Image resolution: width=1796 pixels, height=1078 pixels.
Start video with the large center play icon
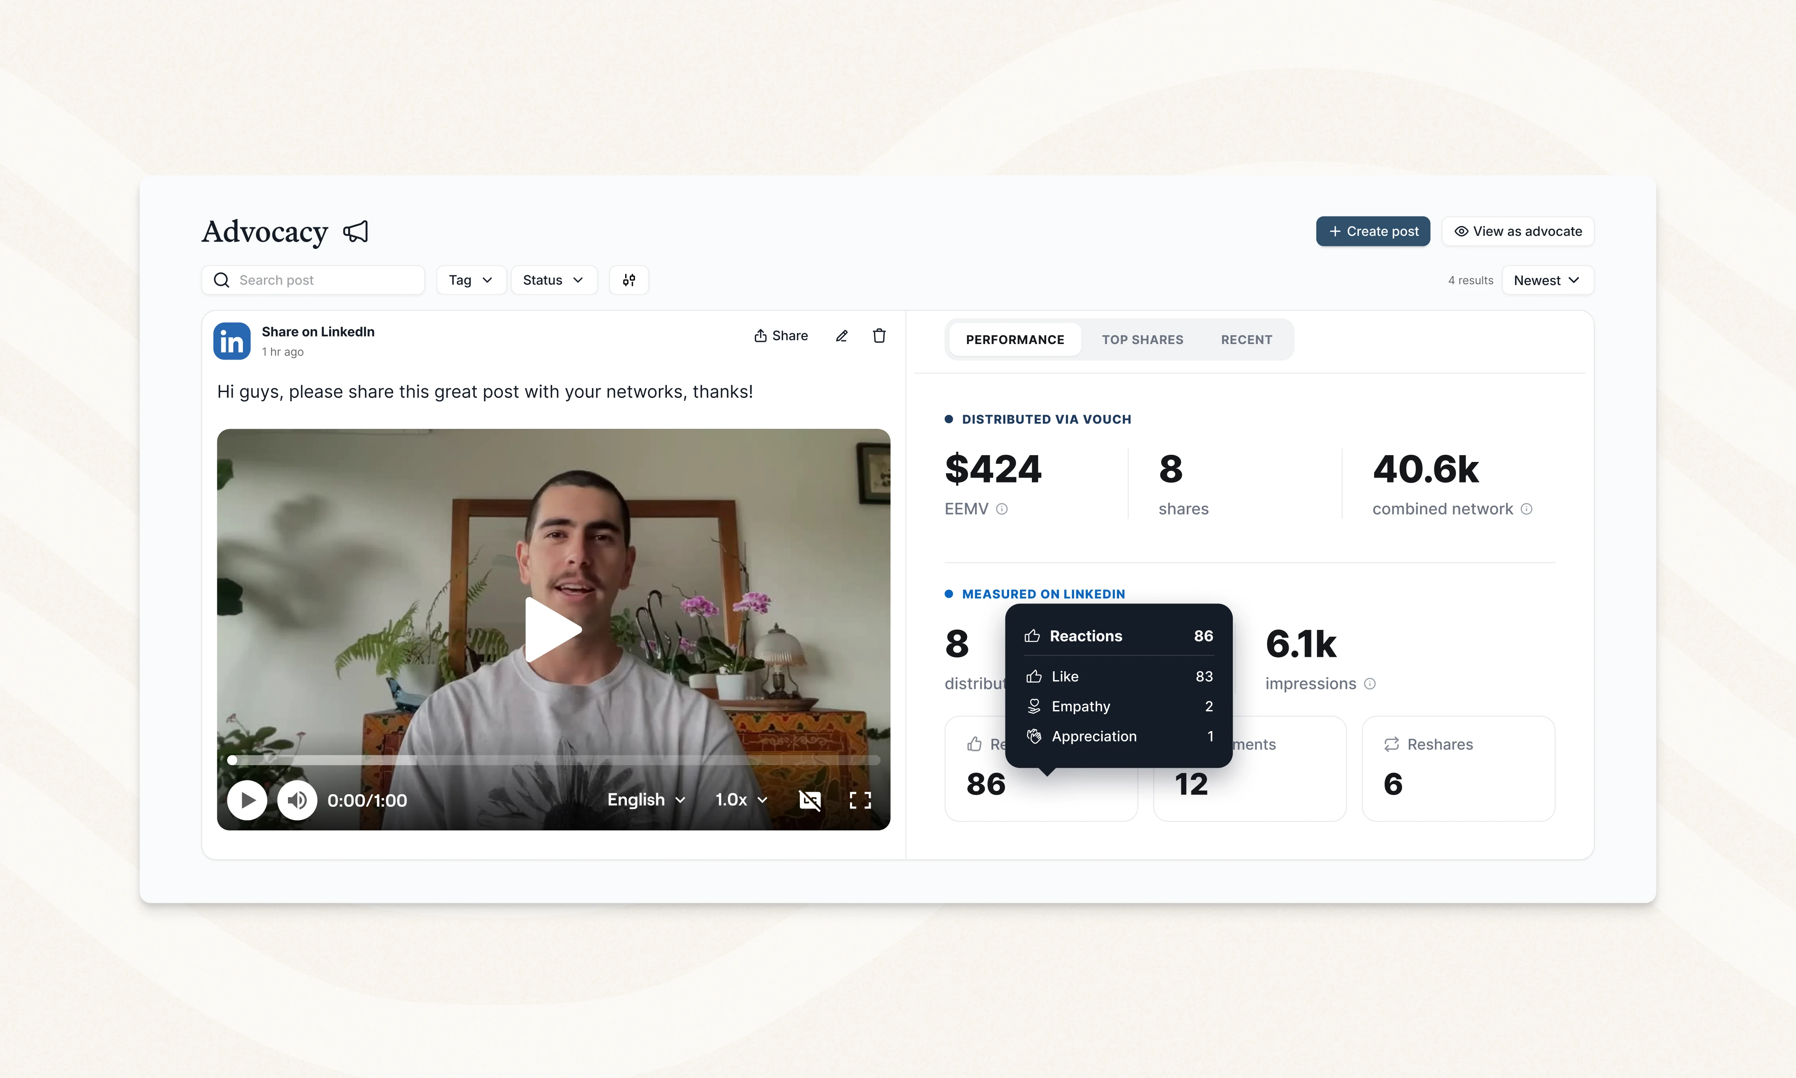click(553, 630)
